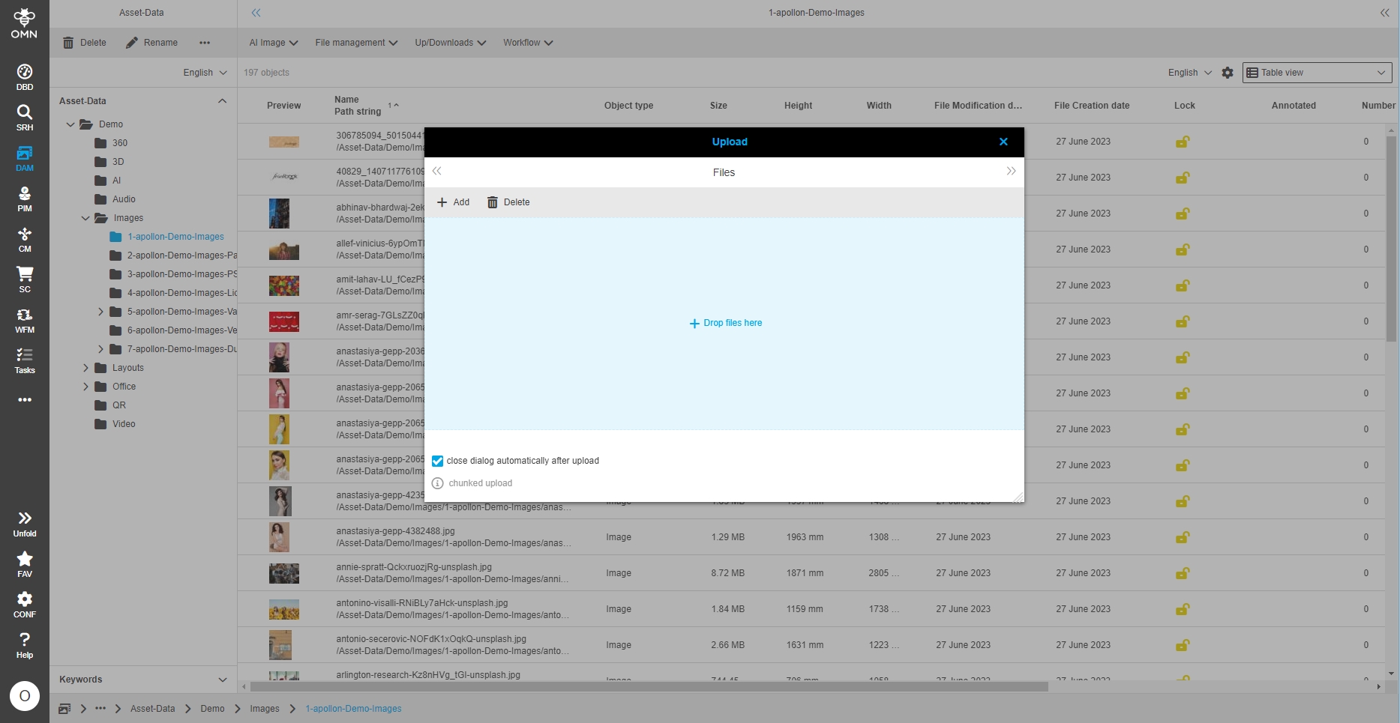Click the SRH search icon

click(x=25, y=118)
